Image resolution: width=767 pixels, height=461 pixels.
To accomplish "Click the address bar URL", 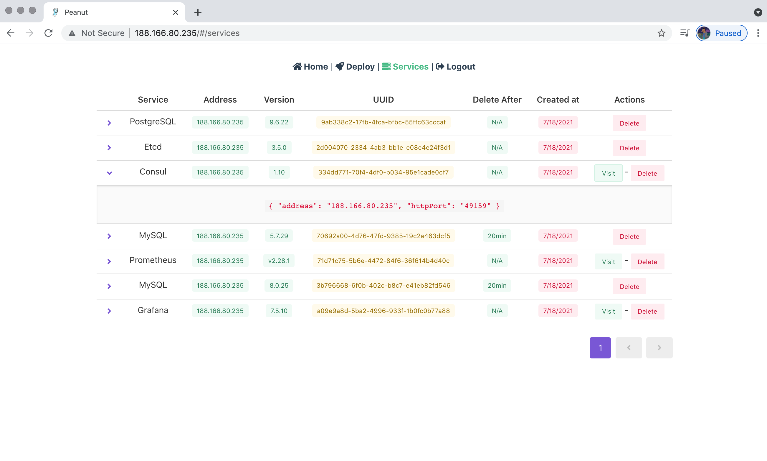I will click(187, 33).
